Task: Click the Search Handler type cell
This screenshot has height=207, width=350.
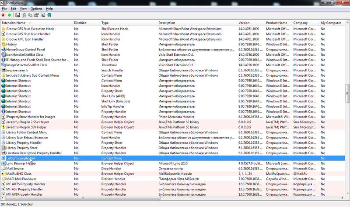Action: tap(112, 70)
